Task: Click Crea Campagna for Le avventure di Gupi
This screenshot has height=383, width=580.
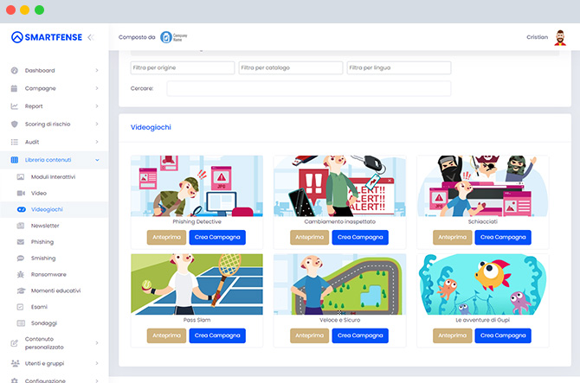Action: click(x=503, y=335)
